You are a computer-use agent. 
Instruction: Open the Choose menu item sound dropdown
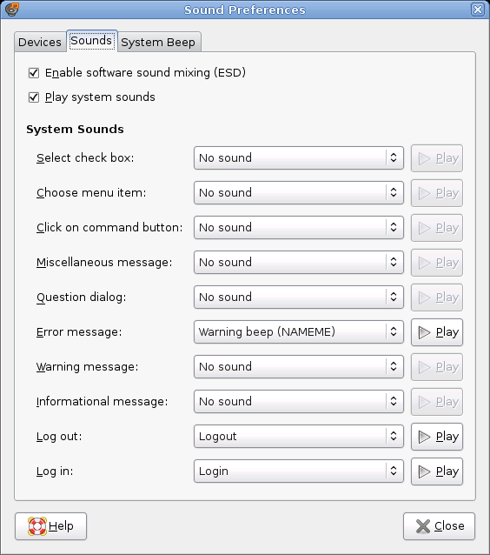(x=299, y=193)
